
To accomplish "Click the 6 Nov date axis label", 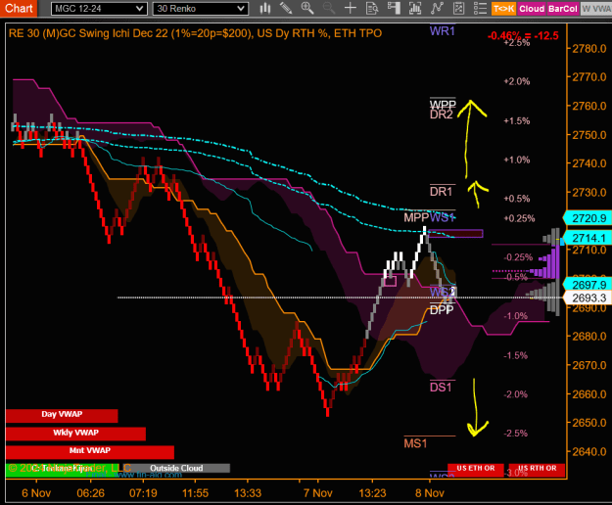I will click(x=36, y=493).
